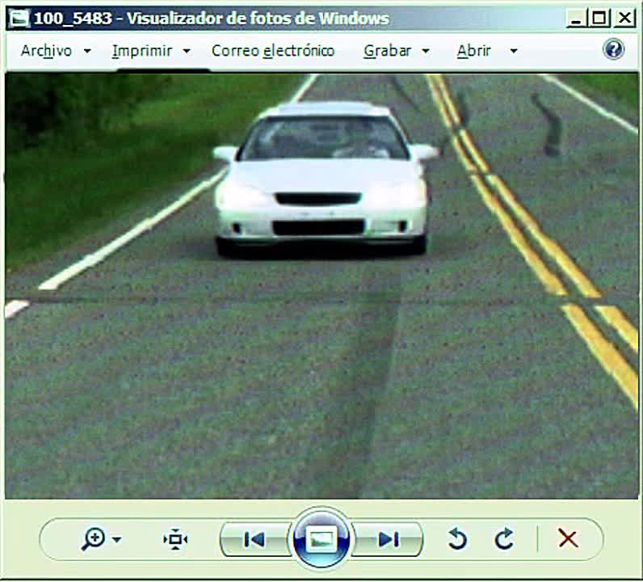
Task: Click the photo viewer app icon in title bar
Action: point(19,19)
